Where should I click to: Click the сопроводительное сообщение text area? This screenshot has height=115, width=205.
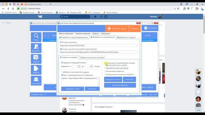79,81
